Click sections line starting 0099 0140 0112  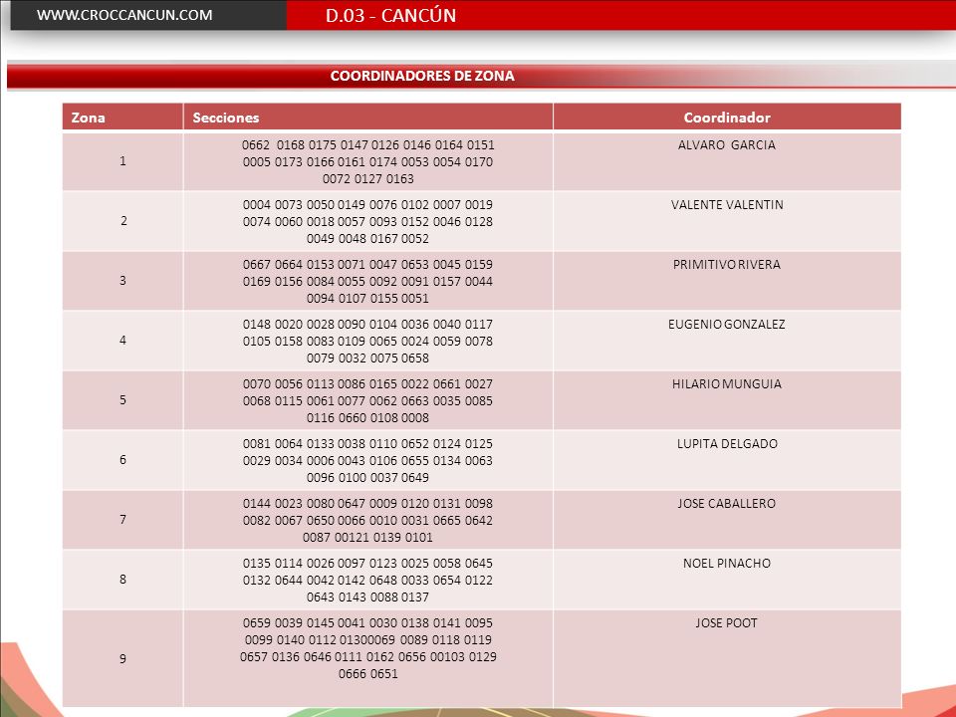coord(368,640)
